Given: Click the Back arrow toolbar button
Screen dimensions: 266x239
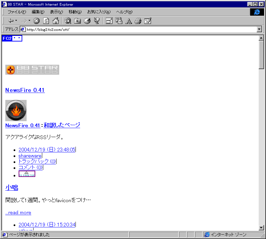Looking at the screenshot, I should point(11,21).
